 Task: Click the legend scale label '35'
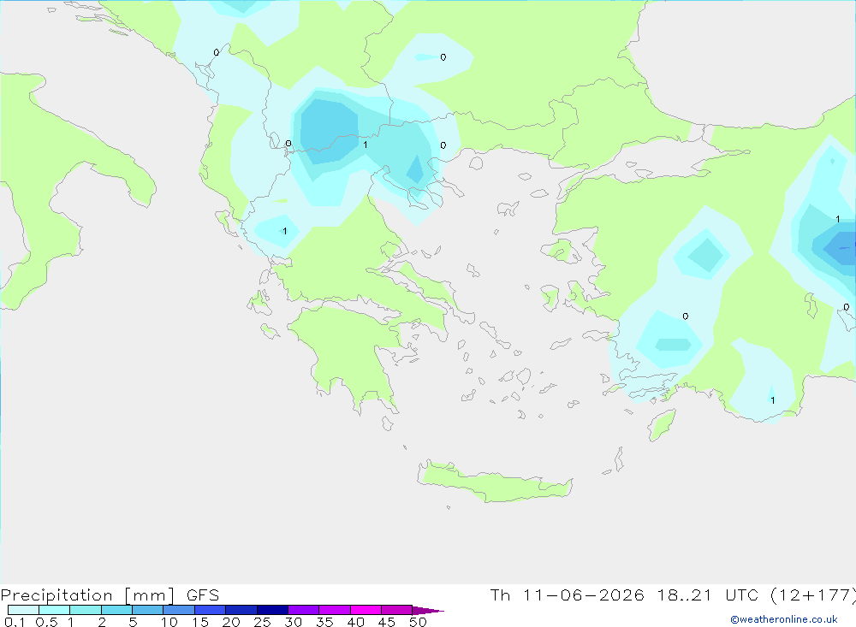coord(324,622)
